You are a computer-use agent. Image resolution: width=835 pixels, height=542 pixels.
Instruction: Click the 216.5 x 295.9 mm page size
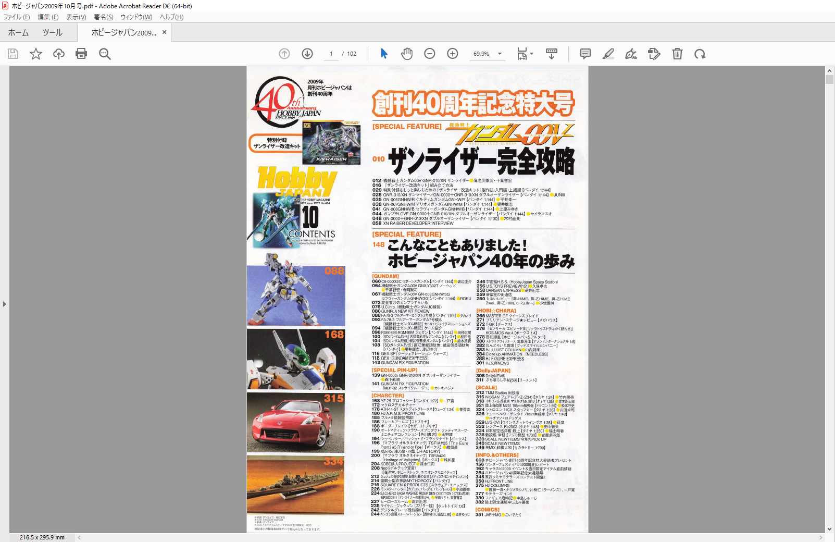point(42,537)
